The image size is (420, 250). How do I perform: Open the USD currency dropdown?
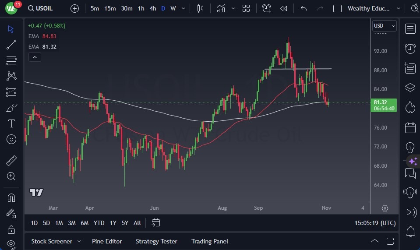click(384, 26)
